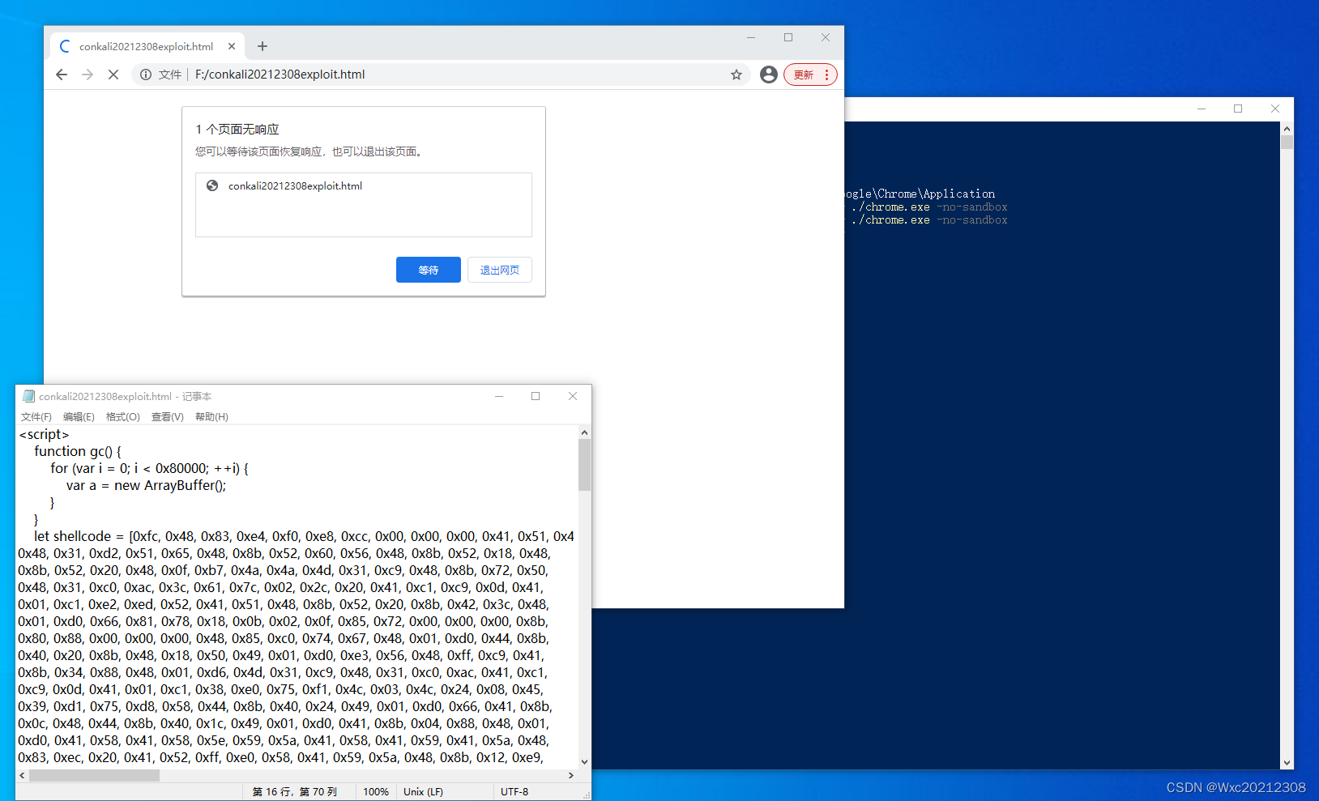Click 'Unix (LF)' in Notepad status bar

[423, 791]
